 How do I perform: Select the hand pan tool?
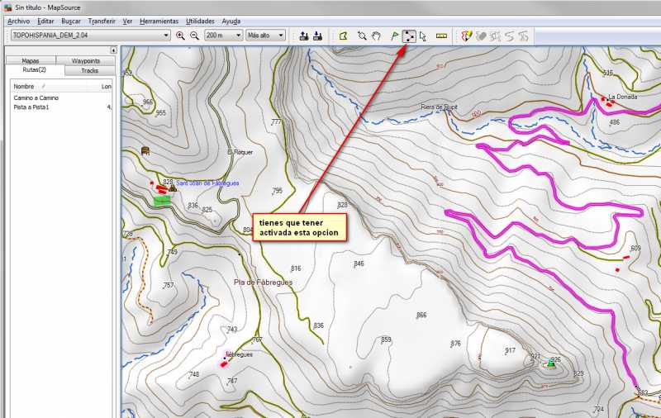[376, 36]
